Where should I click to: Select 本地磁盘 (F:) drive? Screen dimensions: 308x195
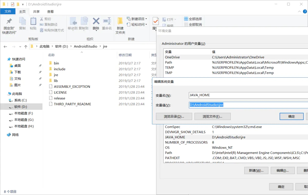pyautogui.click(x=24, y=113)
